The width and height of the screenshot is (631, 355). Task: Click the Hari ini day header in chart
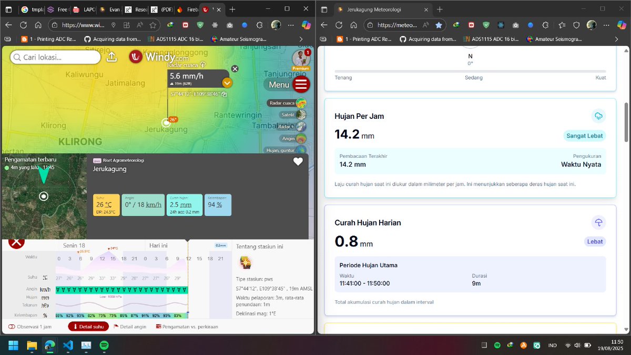[x=158, y=246]
